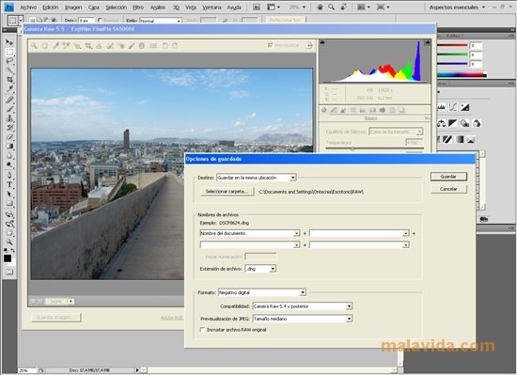Open the Nombre del documento dropdown
The image size is (517, 375).
coord(250,233)
